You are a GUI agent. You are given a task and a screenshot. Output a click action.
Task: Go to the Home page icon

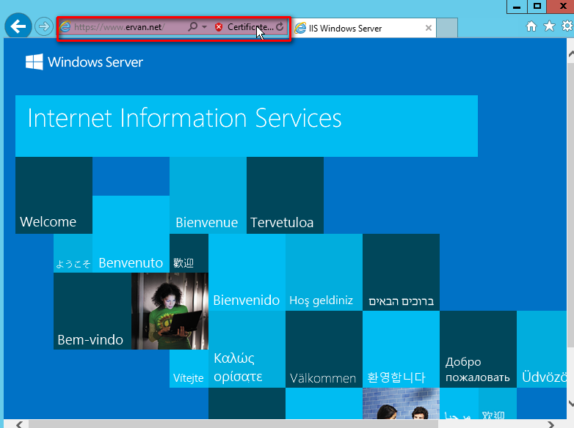click(531, 26)
